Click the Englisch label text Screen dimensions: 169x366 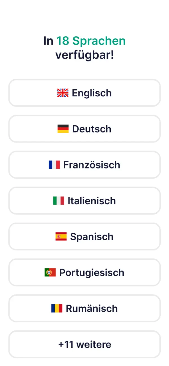click(92, 93)
